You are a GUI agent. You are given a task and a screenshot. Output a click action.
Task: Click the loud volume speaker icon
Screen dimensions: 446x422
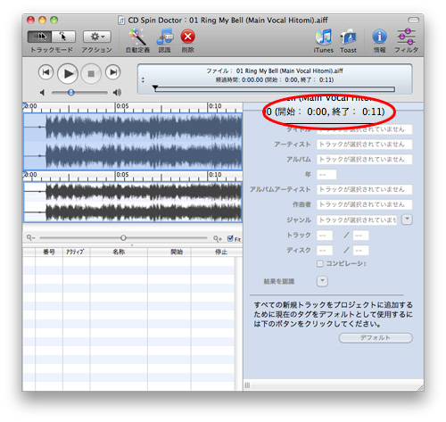[x=117, y=93]
